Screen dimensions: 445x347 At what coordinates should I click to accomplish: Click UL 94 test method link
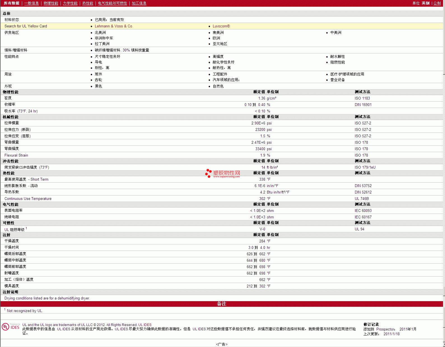359,229
